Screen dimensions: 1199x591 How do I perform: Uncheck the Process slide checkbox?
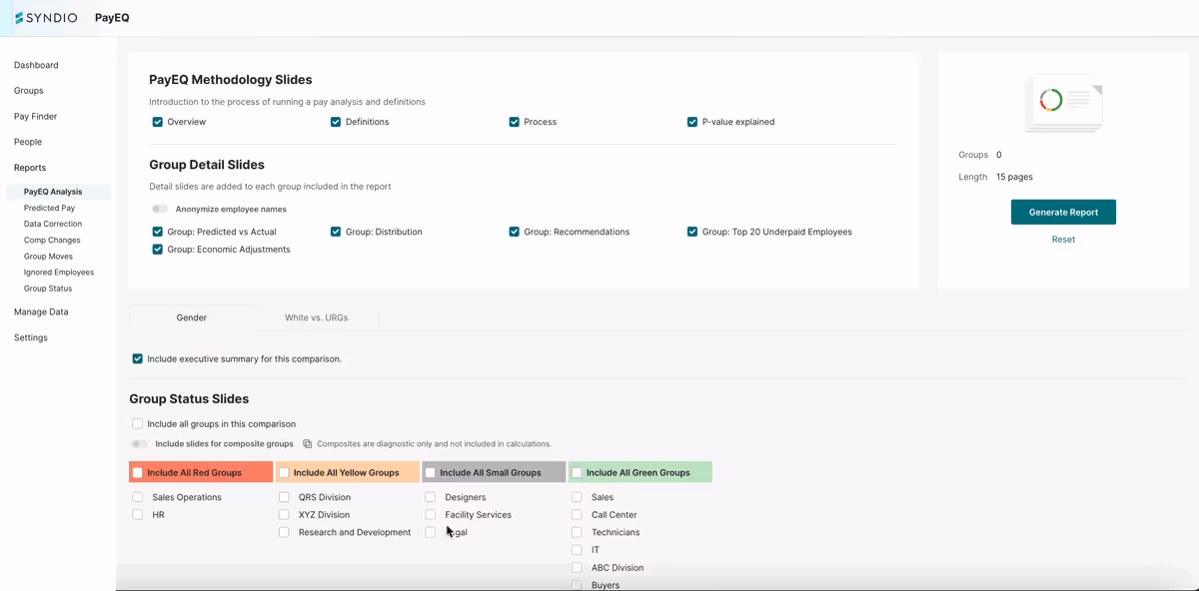tap(515, 122)
